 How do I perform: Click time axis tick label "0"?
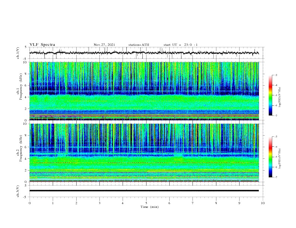click(30, 203)
